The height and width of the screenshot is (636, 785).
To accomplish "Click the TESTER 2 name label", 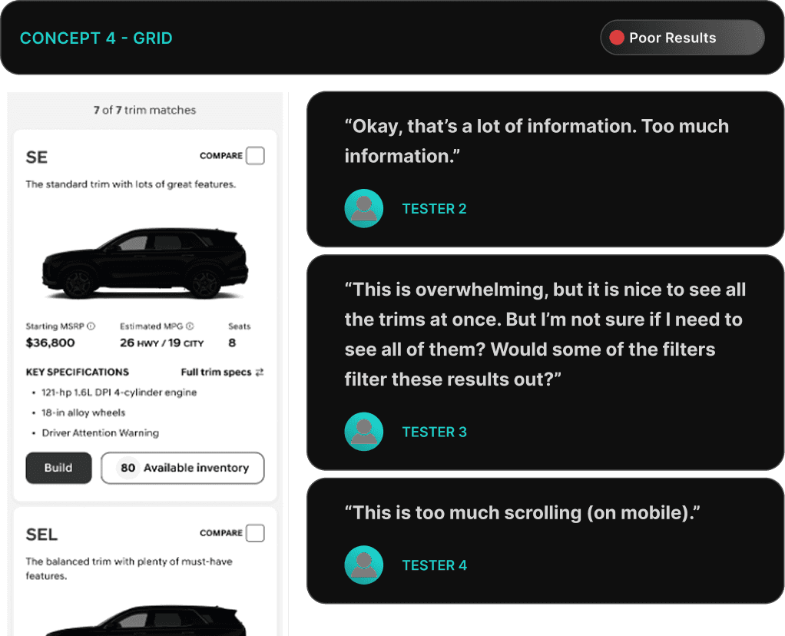I will (x=434, y=209).
